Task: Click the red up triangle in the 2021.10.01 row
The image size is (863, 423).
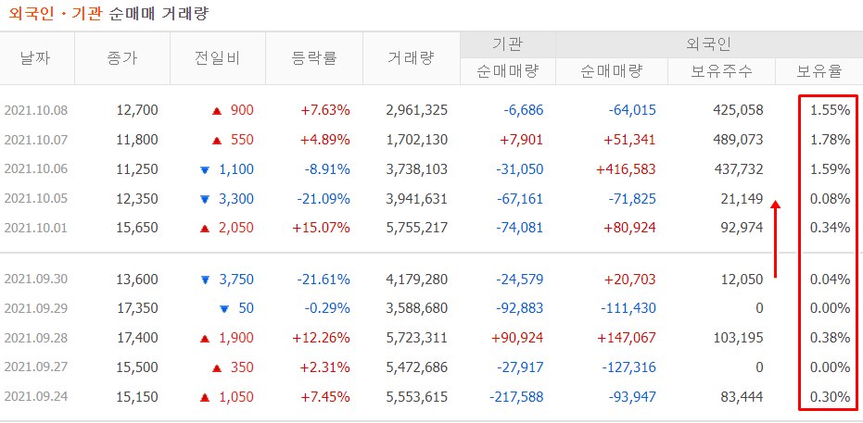Action: pos(205,229)
